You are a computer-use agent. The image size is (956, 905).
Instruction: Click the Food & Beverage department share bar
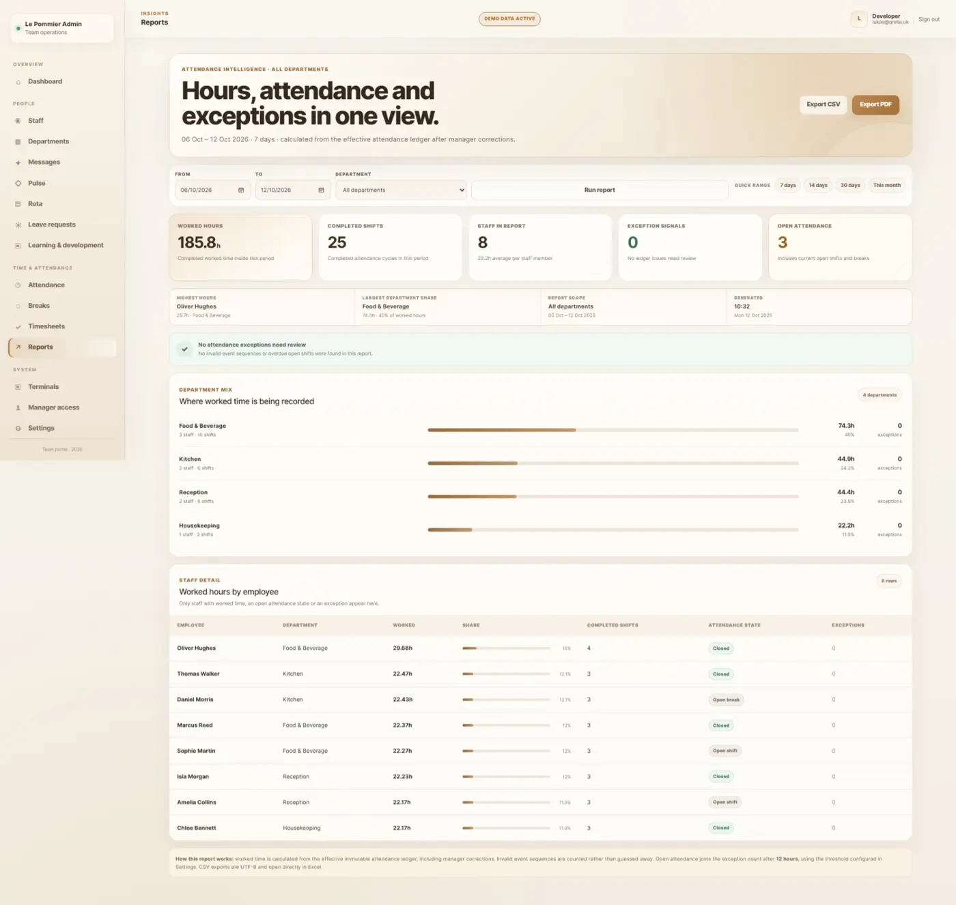(613, 430)
